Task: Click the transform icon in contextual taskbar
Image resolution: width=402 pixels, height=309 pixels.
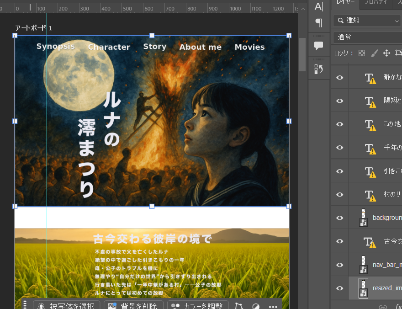Action: click(x=238, y=306)
